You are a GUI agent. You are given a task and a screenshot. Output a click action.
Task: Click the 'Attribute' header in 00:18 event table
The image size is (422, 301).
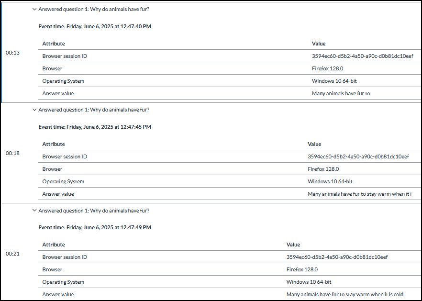click(54, 144)
